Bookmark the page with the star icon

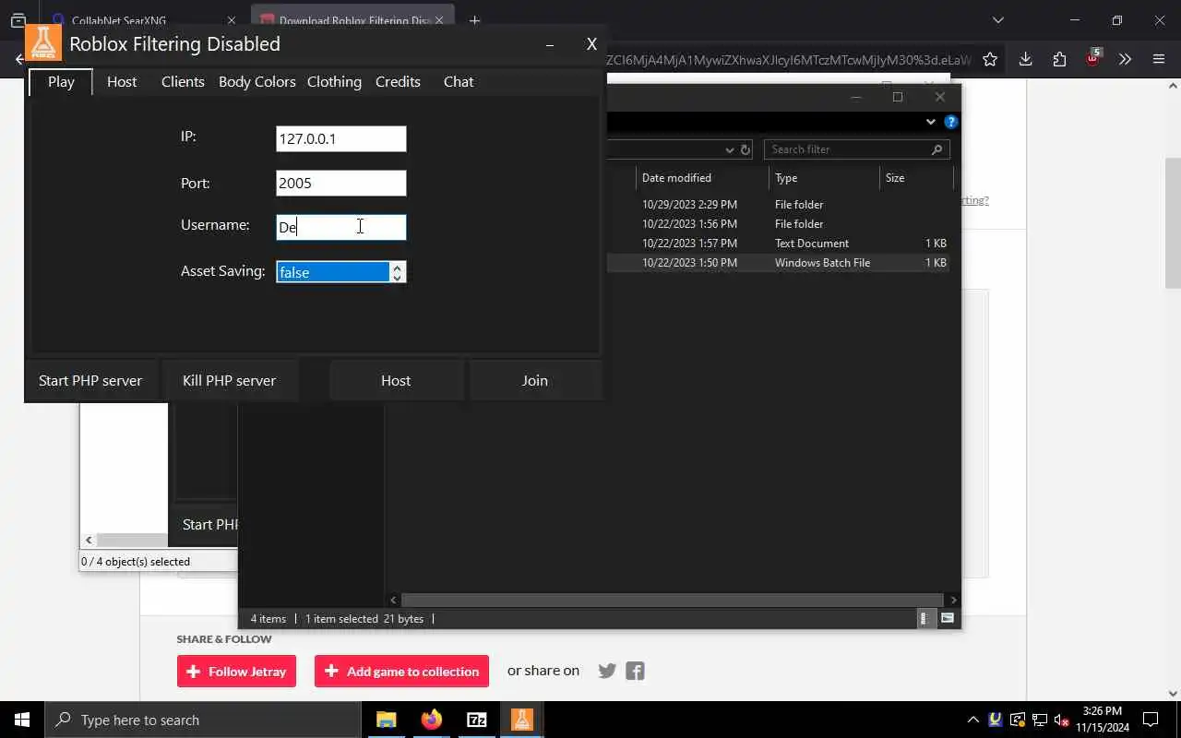(x=990, y=59)
